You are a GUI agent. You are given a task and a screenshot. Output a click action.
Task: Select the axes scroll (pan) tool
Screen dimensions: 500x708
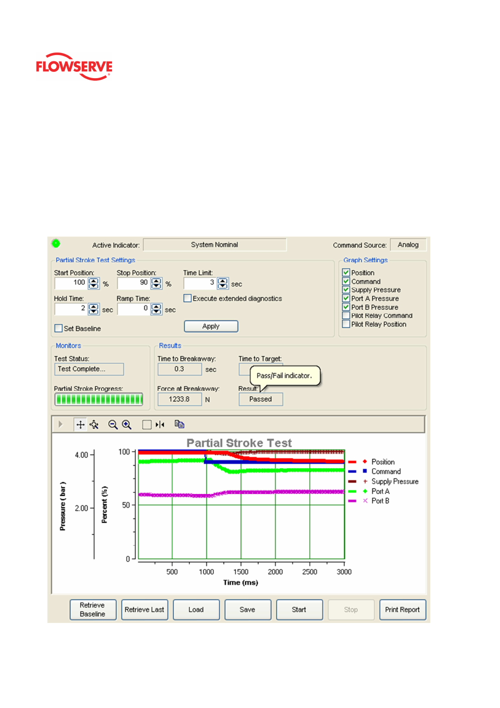click(x=80, y=425)
